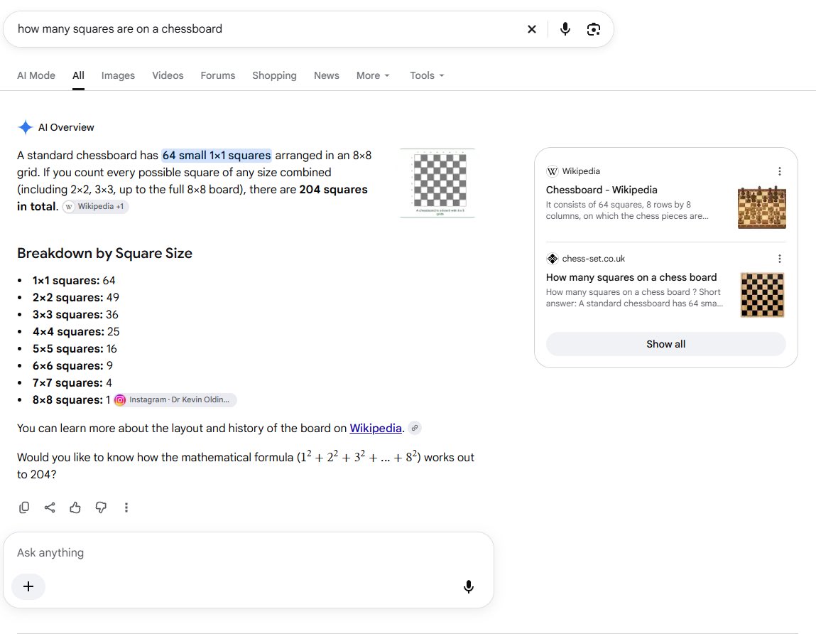Tap microphone in Ask anything box

(x=469, y=586)
